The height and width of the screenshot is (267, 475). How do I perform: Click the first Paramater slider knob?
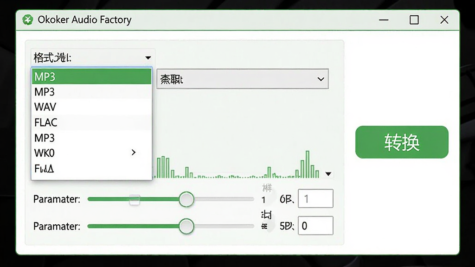[x=186, y=199]
